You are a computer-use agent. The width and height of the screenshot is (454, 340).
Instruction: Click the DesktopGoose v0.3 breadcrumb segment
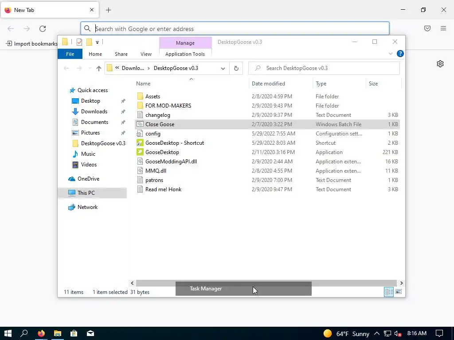pos(176,68)
